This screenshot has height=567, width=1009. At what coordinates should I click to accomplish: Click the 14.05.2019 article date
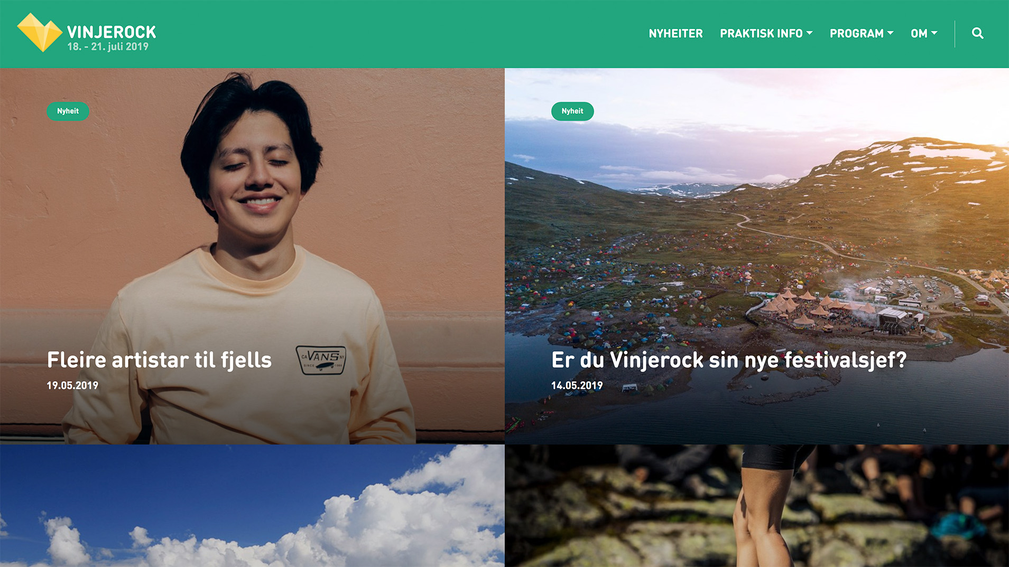click(x=577, y=385)
